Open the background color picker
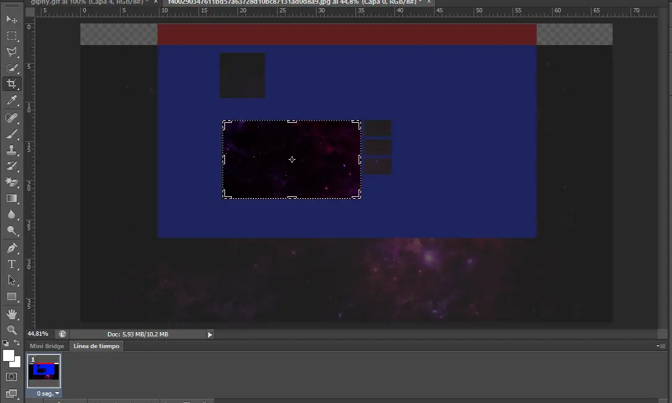The image size is (672, 403). pyautogui.click(x=17, y=364)
